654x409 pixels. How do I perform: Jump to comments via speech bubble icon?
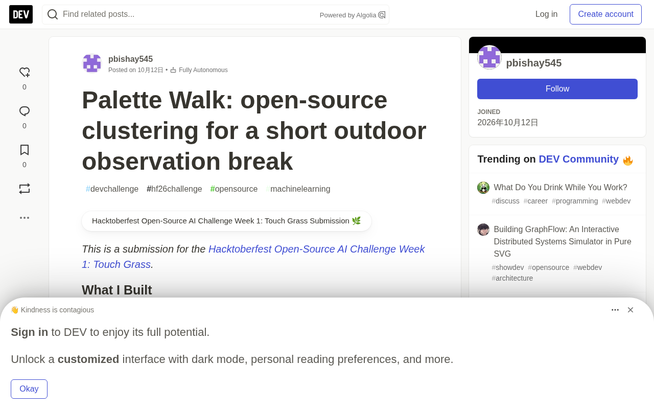[x=25, y=111]
